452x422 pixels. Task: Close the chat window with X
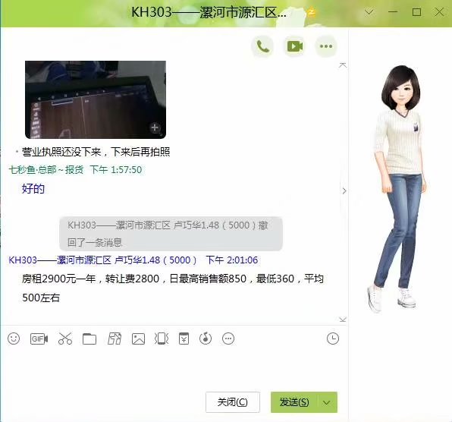[x=439, y=12]
